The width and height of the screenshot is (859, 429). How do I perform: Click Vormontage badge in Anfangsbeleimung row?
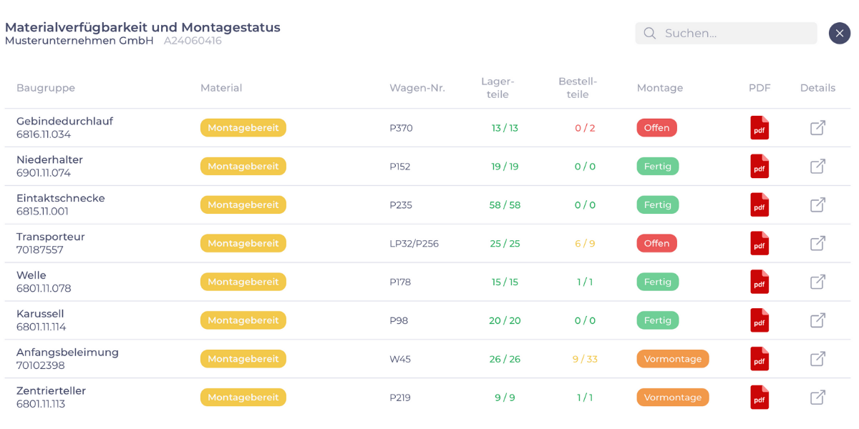[x=672, y=359]
